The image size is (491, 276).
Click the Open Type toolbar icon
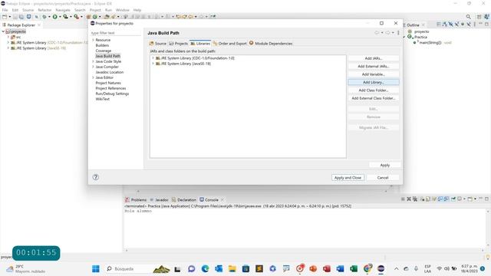pyautogui.click(x=107, y=17)
